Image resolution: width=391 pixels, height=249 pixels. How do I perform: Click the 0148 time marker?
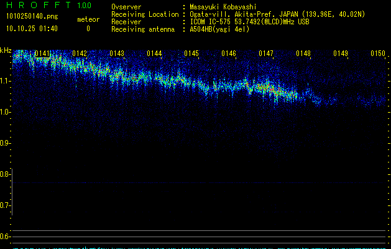(x=303, y=54)
